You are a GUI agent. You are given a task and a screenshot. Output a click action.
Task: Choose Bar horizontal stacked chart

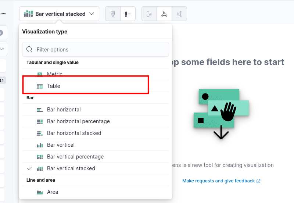coord(74,133)
